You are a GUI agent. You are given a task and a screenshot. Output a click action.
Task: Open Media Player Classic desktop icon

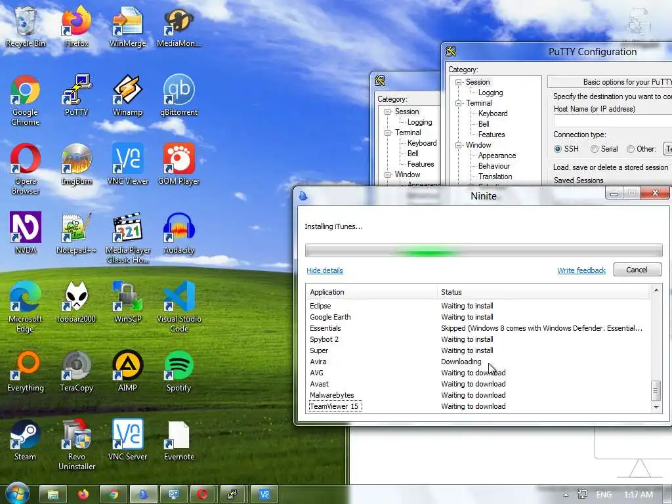(x=128, y=238)
